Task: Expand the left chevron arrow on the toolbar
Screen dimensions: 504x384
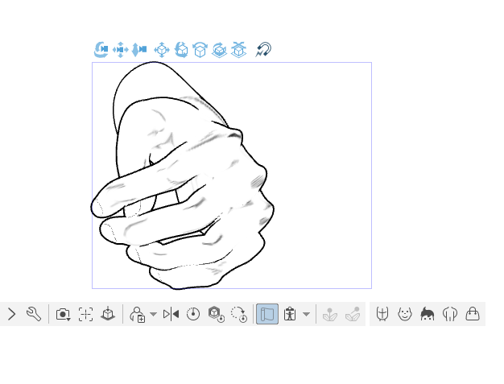Action: coord(12,314)
